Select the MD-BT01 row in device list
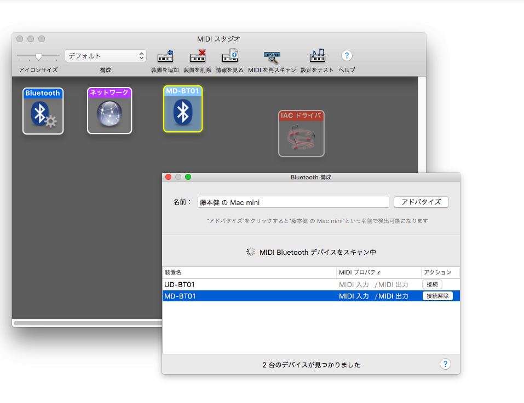The image size is (524, 403). tap(311, 296)
